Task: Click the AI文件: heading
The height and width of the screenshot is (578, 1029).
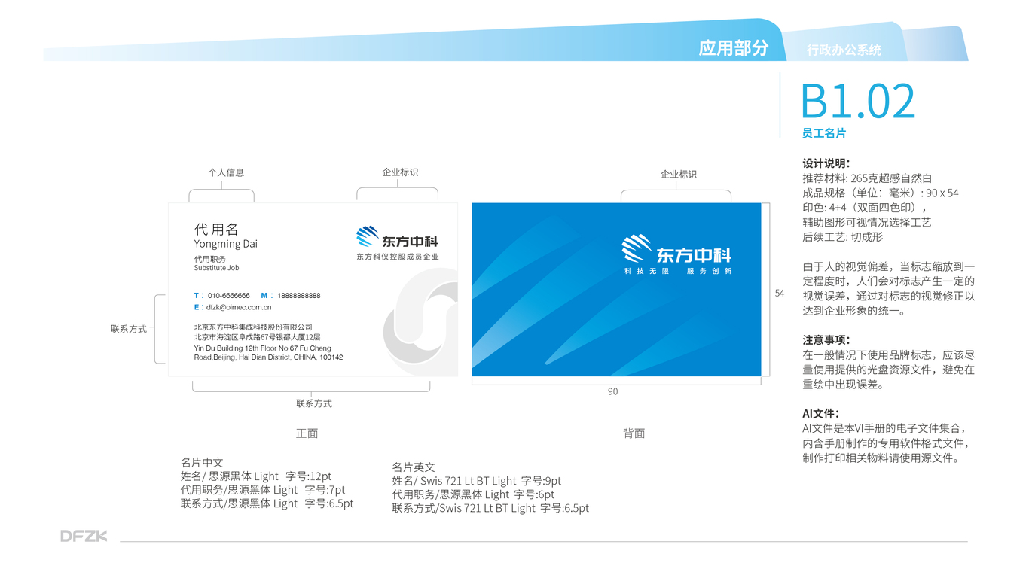Action: click(x=820, y=414)
